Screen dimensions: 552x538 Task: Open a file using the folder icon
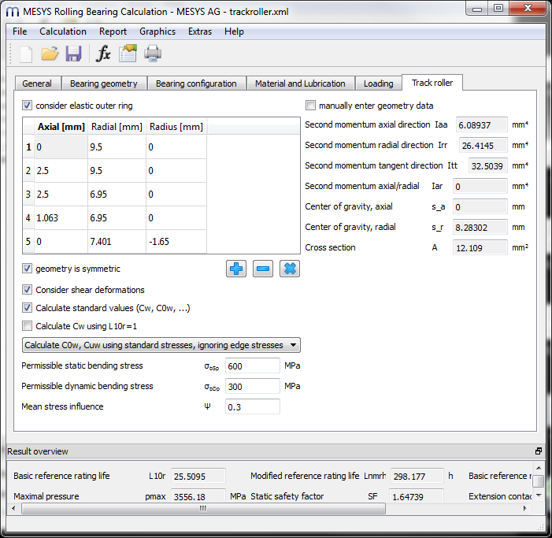(x=50, y=54)
